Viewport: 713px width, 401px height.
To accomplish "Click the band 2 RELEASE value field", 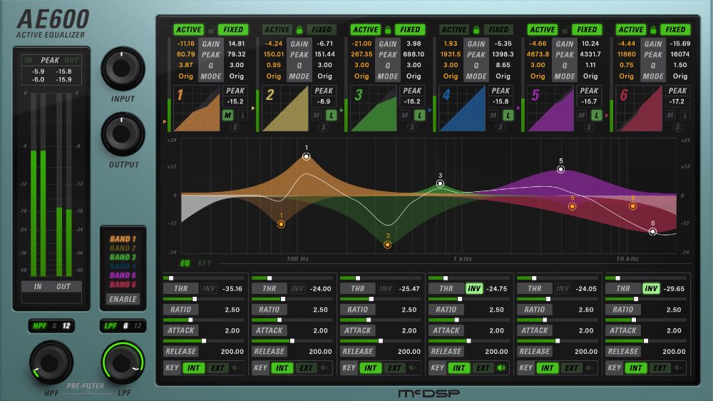I will tap(320, 351).
